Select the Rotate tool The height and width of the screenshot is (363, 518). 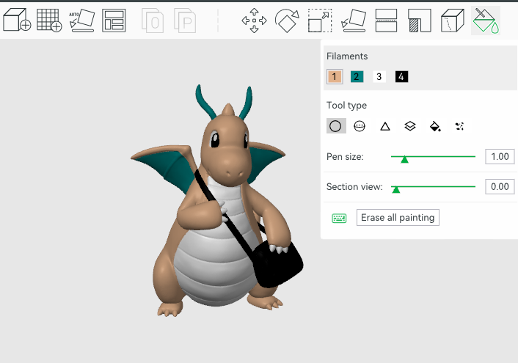click(287, 21)
